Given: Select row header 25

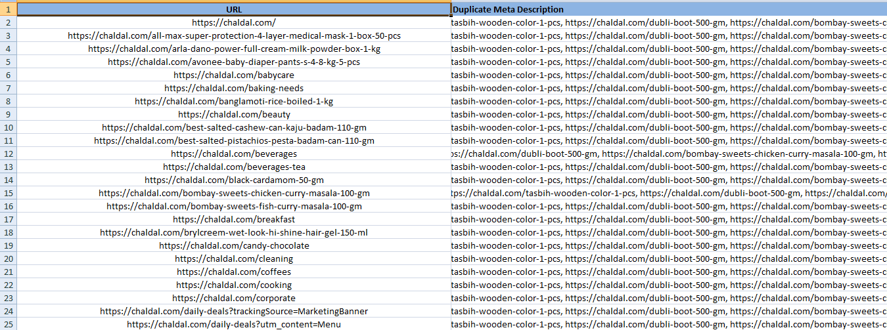Looking at the screenshot, I should point(8,324).
